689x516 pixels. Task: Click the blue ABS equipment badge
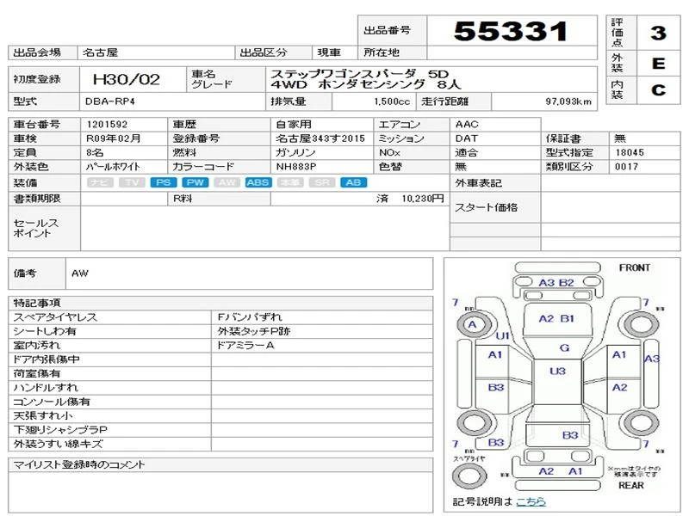[258, 182]
